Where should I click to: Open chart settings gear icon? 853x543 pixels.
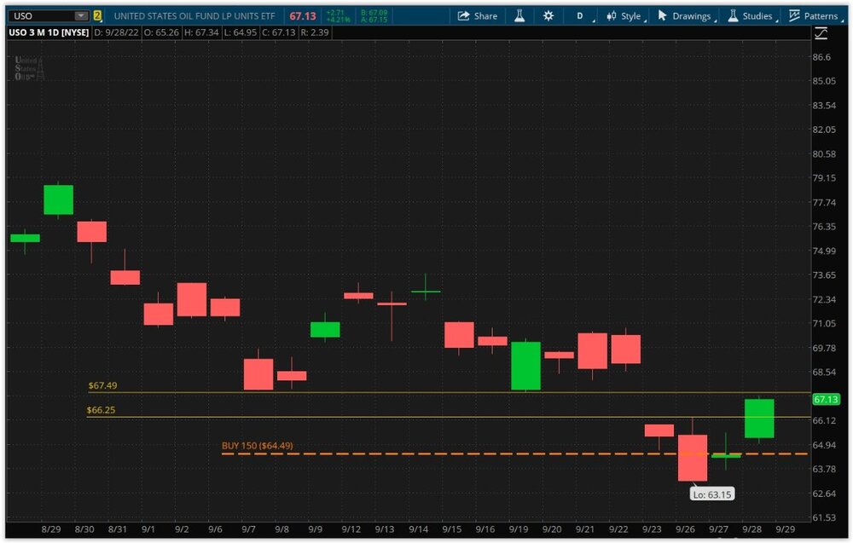(548, 16)
